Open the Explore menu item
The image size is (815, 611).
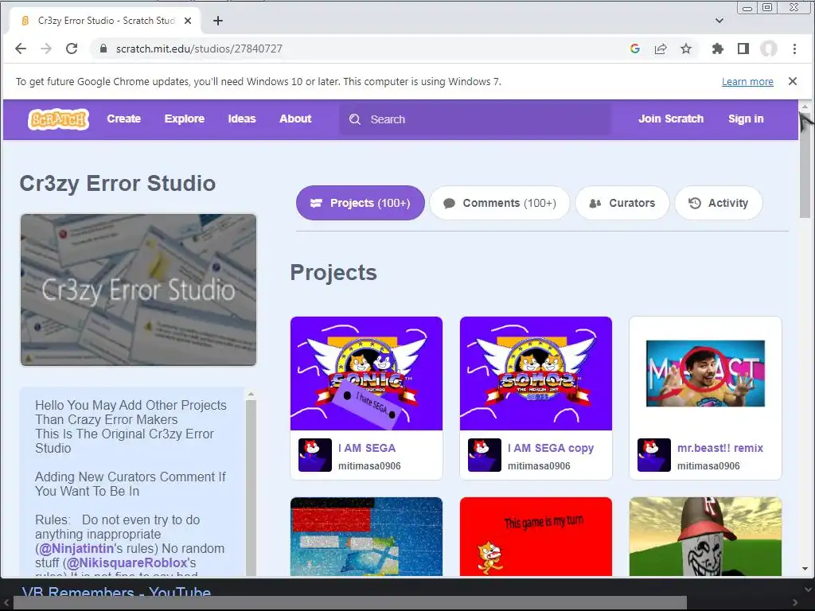click(185, 119)
